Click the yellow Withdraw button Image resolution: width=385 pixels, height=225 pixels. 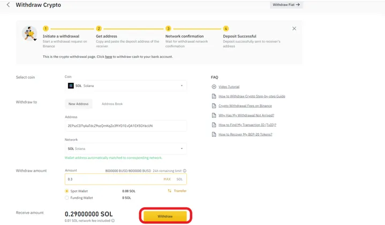coord(165,216)
